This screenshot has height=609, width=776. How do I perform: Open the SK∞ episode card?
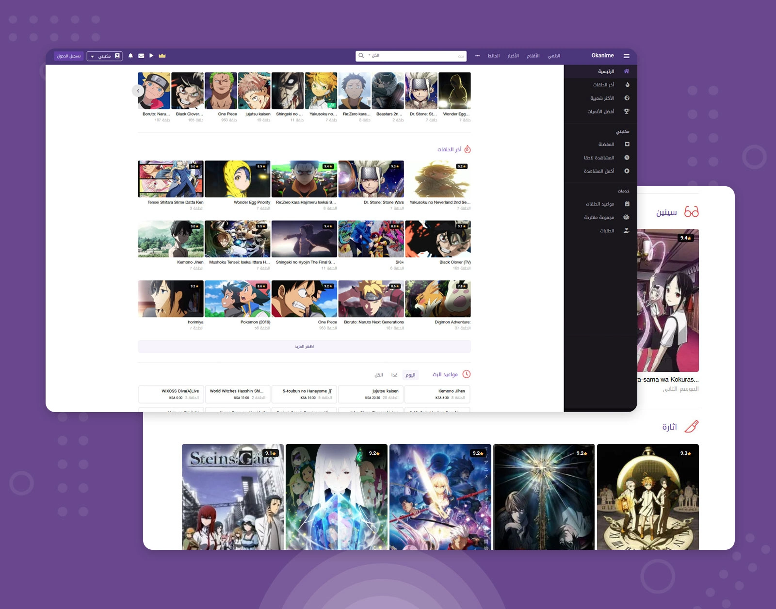click(x=371, y=239)
